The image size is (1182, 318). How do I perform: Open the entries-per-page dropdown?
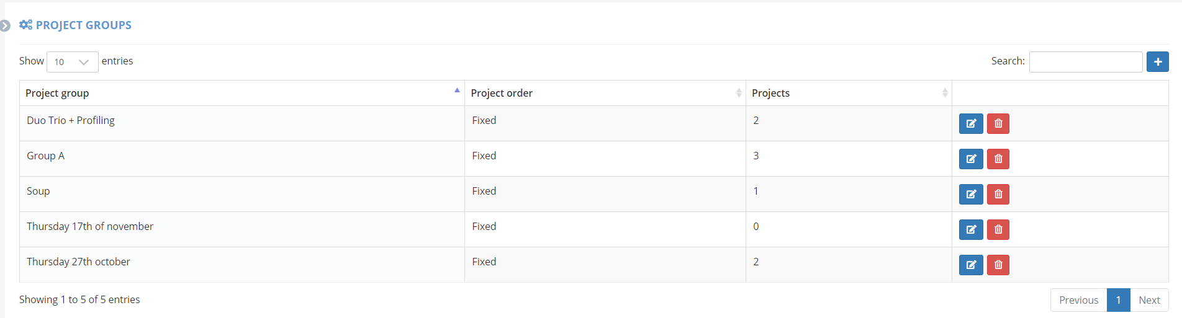[x=72, y=62]
